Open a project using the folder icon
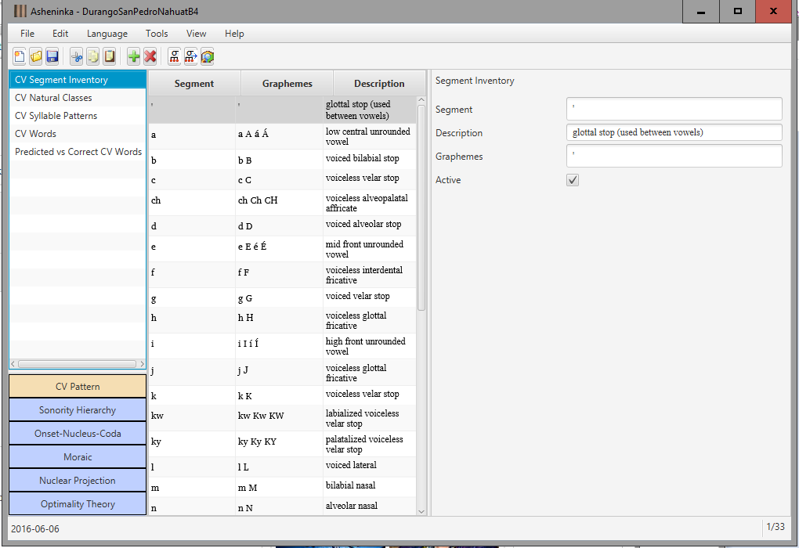 click(x=34, y=56)
